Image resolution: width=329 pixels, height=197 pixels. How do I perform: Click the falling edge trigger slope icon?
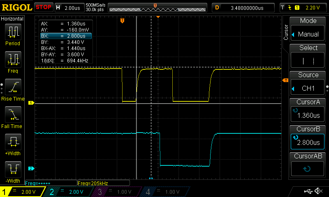point(290,8)
